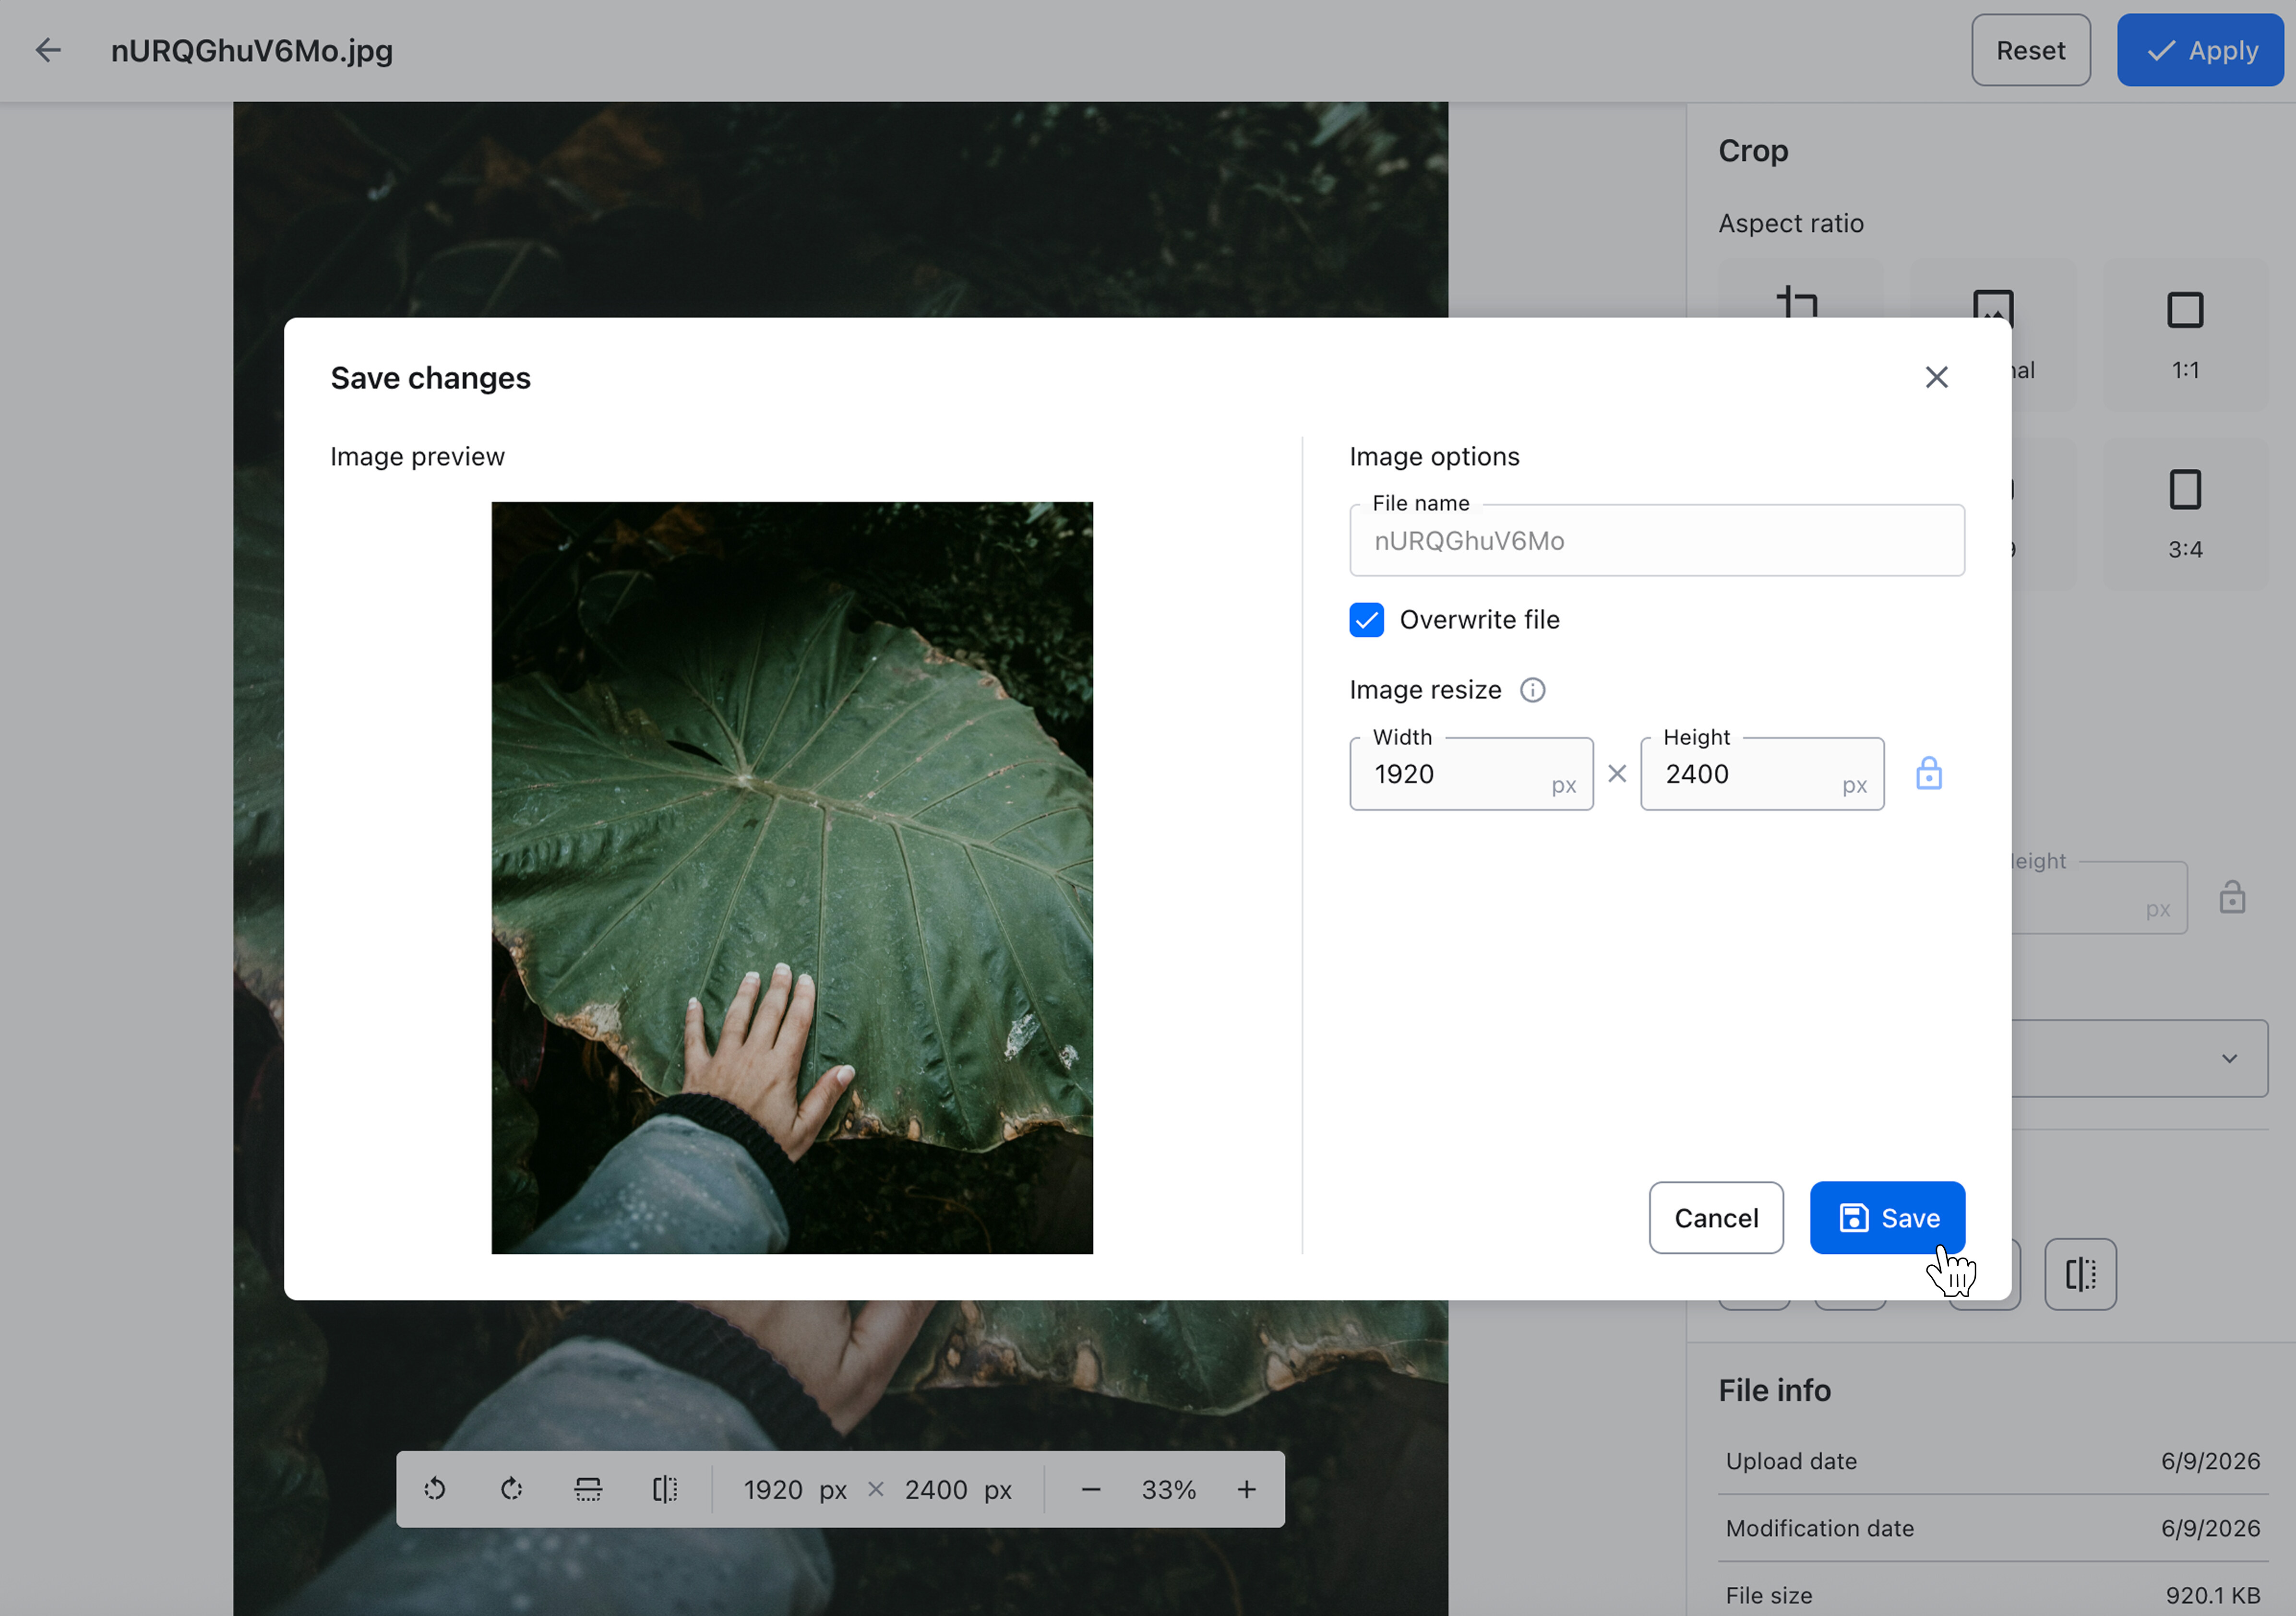2296x1616 pixels.
Task: Click the 2400 height value in the bottom toolbar
Action: pos(936,1490)
